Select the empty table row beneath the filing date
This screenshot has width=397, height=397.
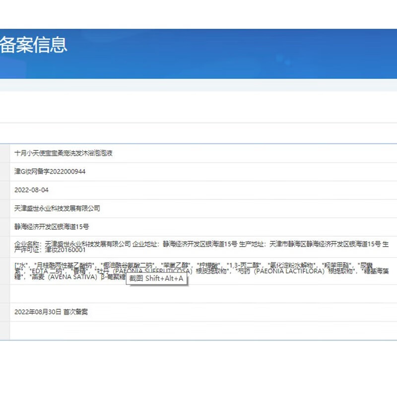tap(198, 330)
